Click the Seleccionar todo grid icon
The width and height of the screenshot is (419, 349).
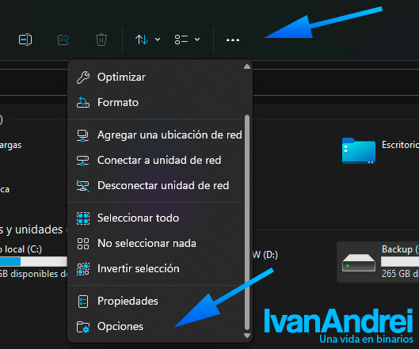coord(83,218)
